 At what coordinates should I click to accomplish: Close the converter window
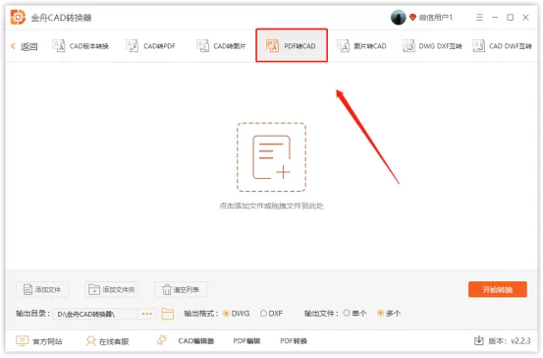[525, 17]
